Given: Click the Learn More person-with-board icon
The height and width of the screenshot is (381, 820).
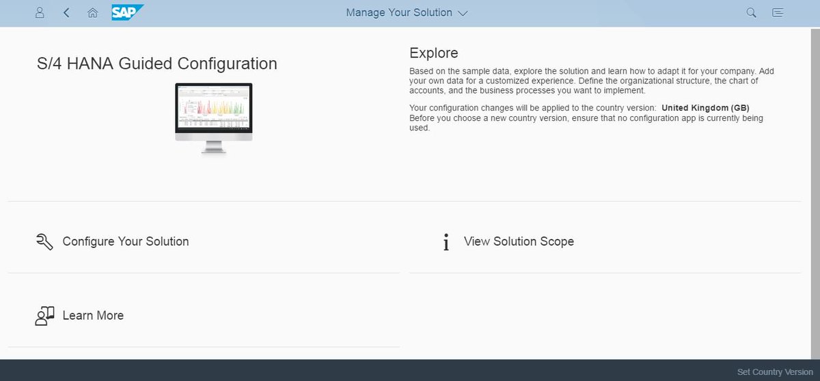Looking at the screenshot, I should point(44,315).
